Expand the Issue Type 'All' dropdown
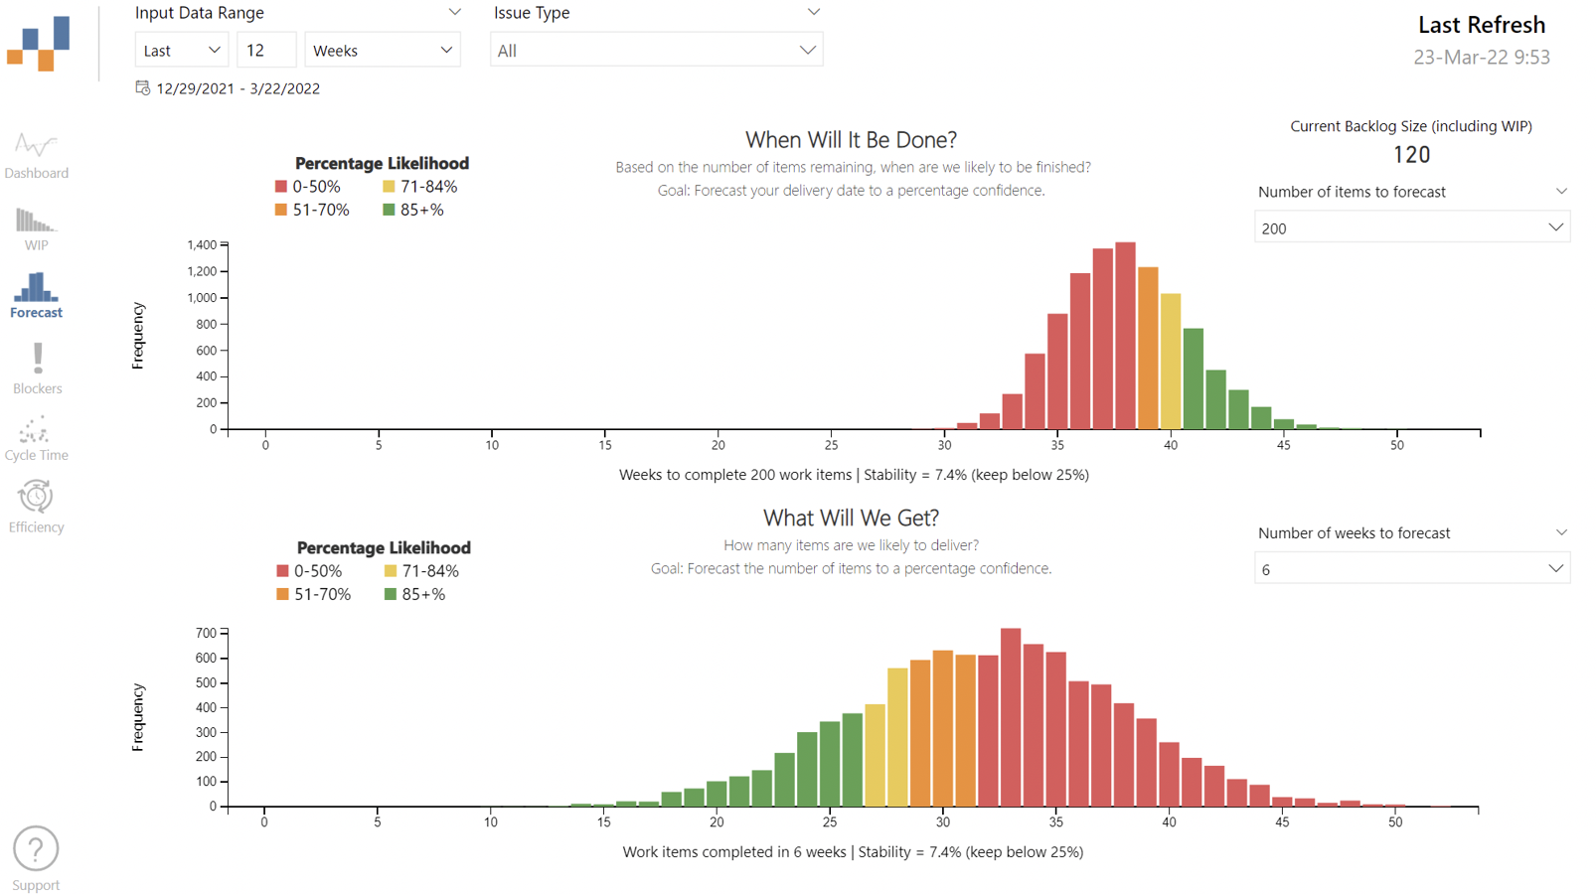1596x894 pixels. pyautogui.click(x=656, y=51)
